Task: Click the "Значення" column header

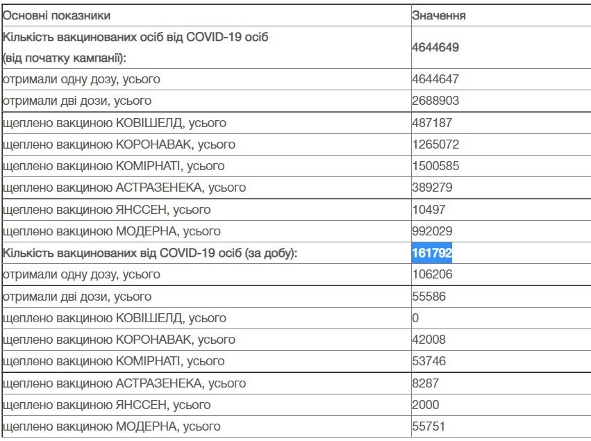Action: click(439, 15)
